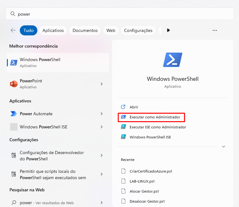Click the developer settings tools icon
This screenshot has height=207, width=239.
(14, 155)
